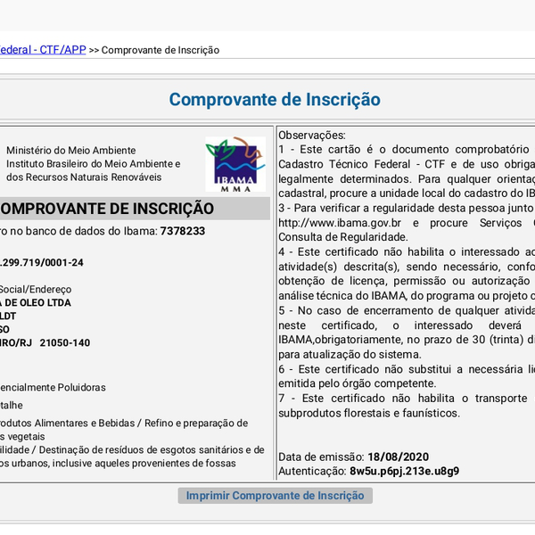Click dos Recursos Naturais Renováveis line
535x535 pixels.
click(x=84, y=177)
